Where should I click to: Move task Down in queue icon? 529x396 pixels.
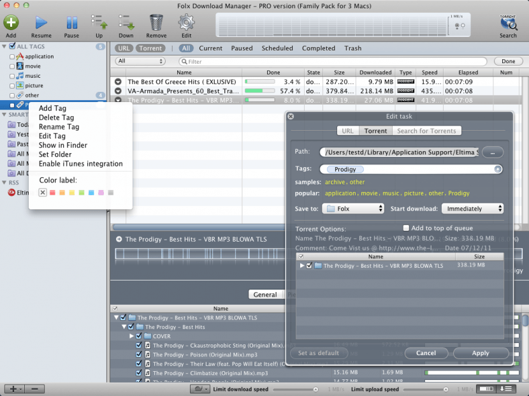(x=126, y=22)
